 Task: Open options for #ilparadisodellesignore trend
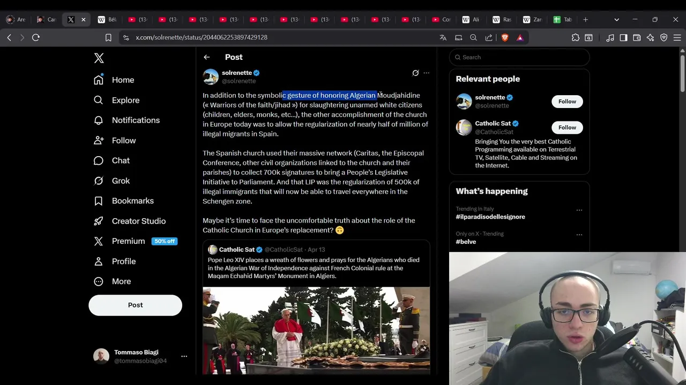click(x=579, y=210)
